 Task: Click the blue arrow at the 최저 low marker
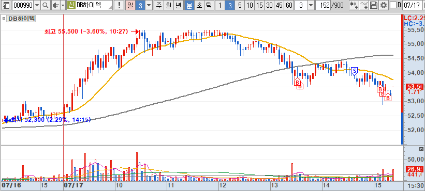tap(6, 120)
